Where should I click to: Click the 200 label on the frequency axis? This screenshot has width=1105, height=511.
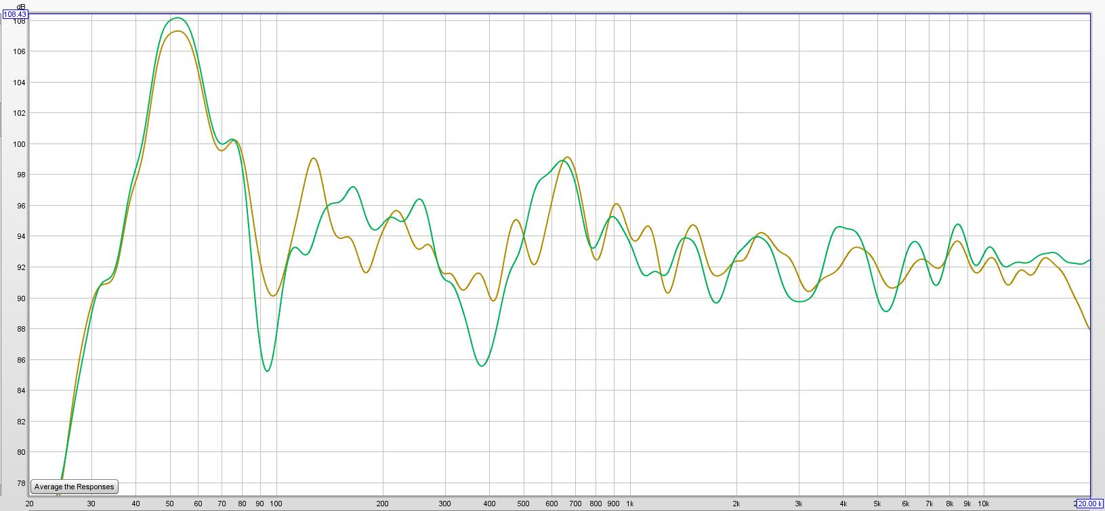(383, 504)
